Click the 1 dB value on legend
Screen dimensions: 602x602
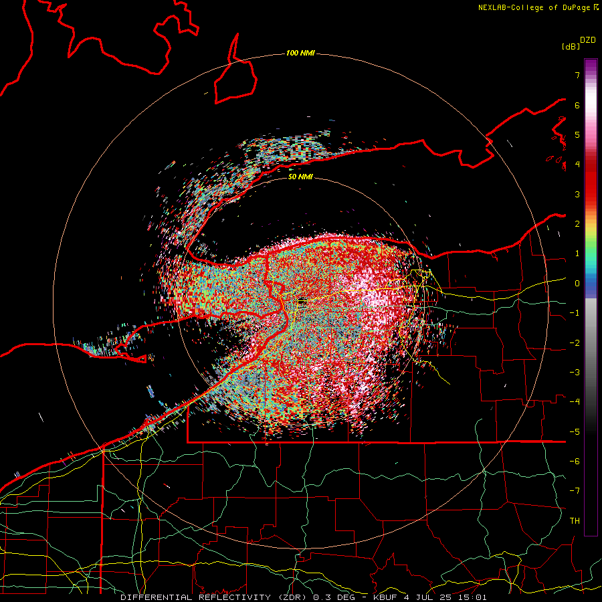pyautogui.click(x=577, y=254)
